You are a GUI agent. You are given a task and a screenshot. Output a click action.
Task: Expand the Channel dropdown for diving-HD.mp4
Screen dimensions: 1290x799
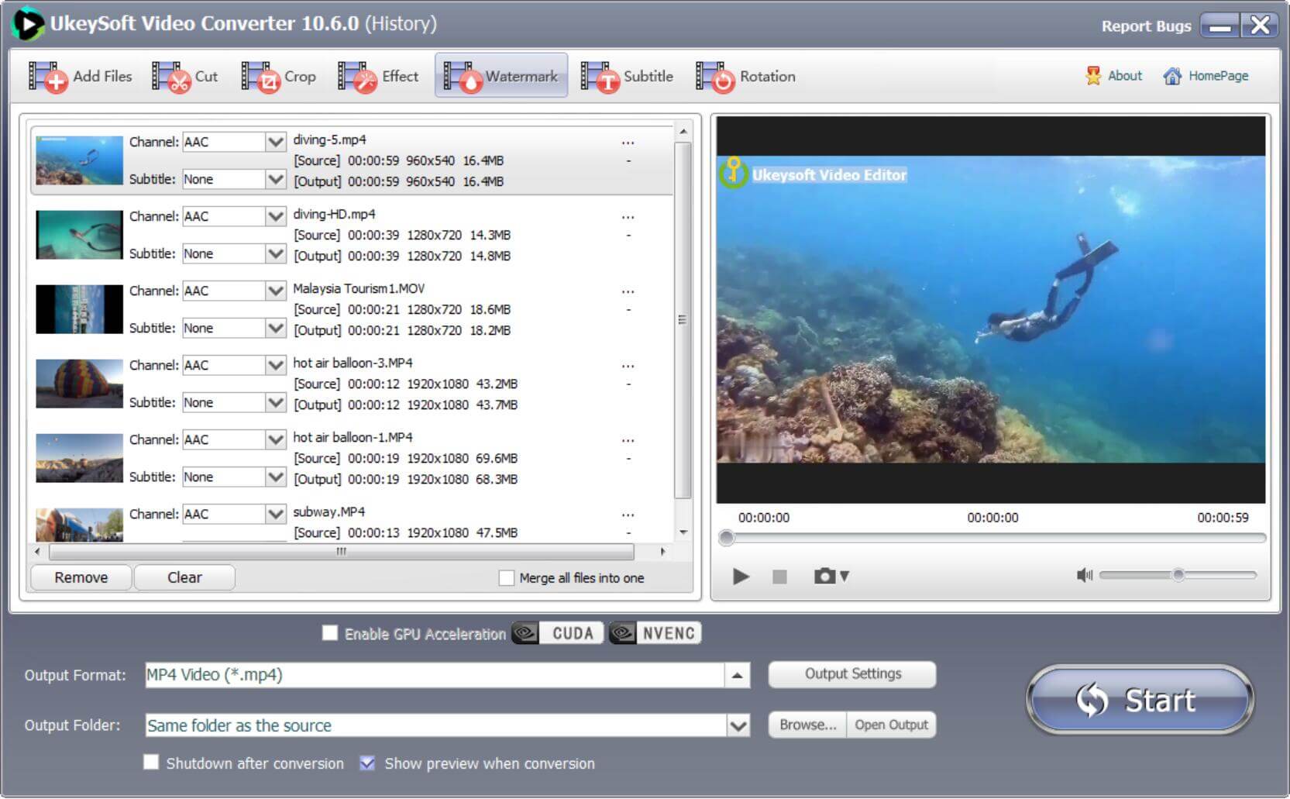(x=275, y=216)
